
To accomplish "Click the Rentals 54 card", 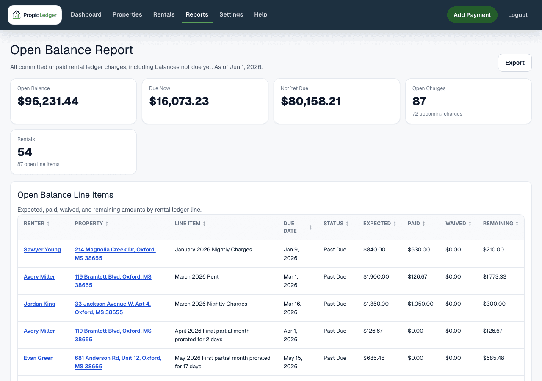I will 73,152.
